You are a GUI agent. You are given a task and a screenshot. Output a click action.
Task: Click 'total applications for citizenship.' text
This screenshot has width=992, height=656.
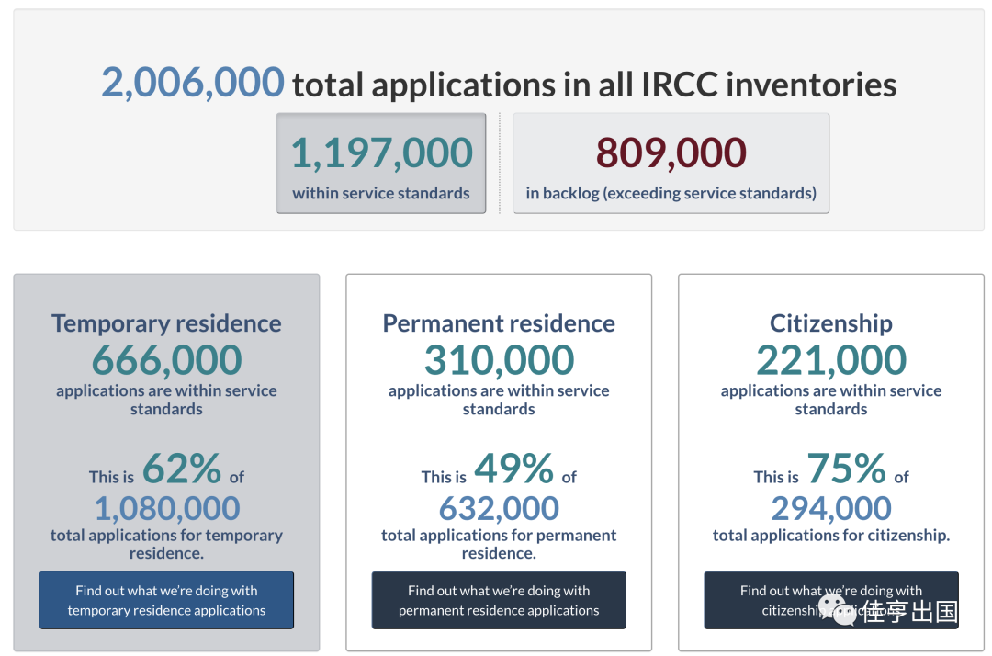coord(830,535)
